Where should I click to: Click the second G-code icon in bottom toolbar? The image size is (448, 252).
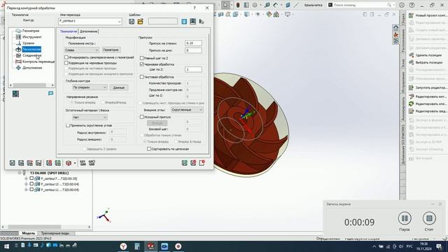(x=92, y=163)
